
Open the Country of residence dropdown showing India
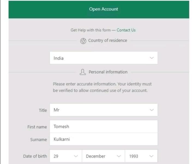104,58
